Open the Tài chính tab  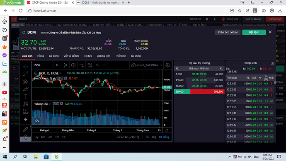tap(136, 56)
